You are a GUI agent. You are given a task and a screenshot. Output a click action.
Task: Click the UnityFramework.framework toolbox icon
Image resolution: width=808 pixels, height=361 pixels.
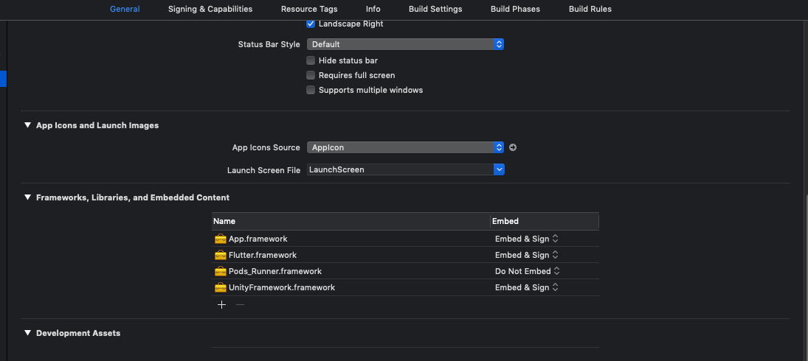pyautogui.click(x=221, y=287)
